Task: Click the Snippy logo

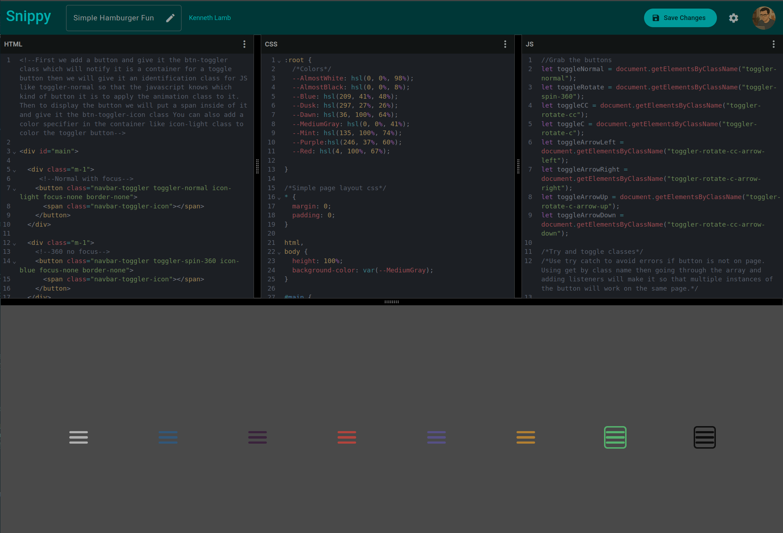Action: tap(29, 16)
